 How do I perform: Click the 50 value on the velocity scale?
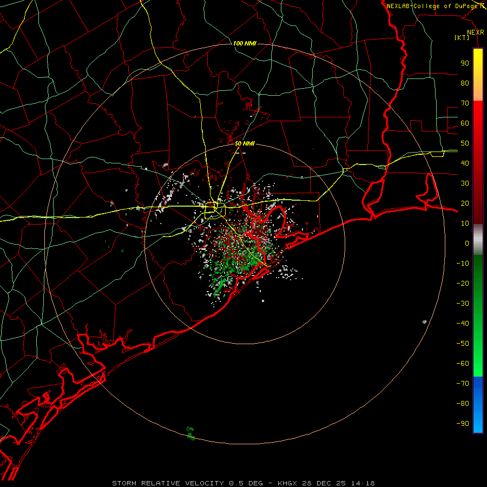(465, 143)
